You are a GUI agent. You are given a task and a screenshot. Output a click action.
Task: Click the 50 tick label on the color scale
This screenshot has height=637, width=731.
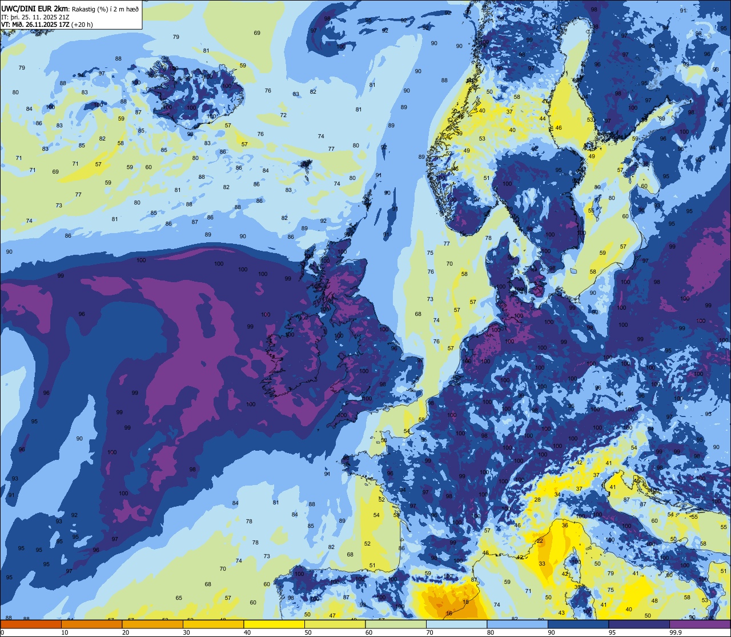308,632
